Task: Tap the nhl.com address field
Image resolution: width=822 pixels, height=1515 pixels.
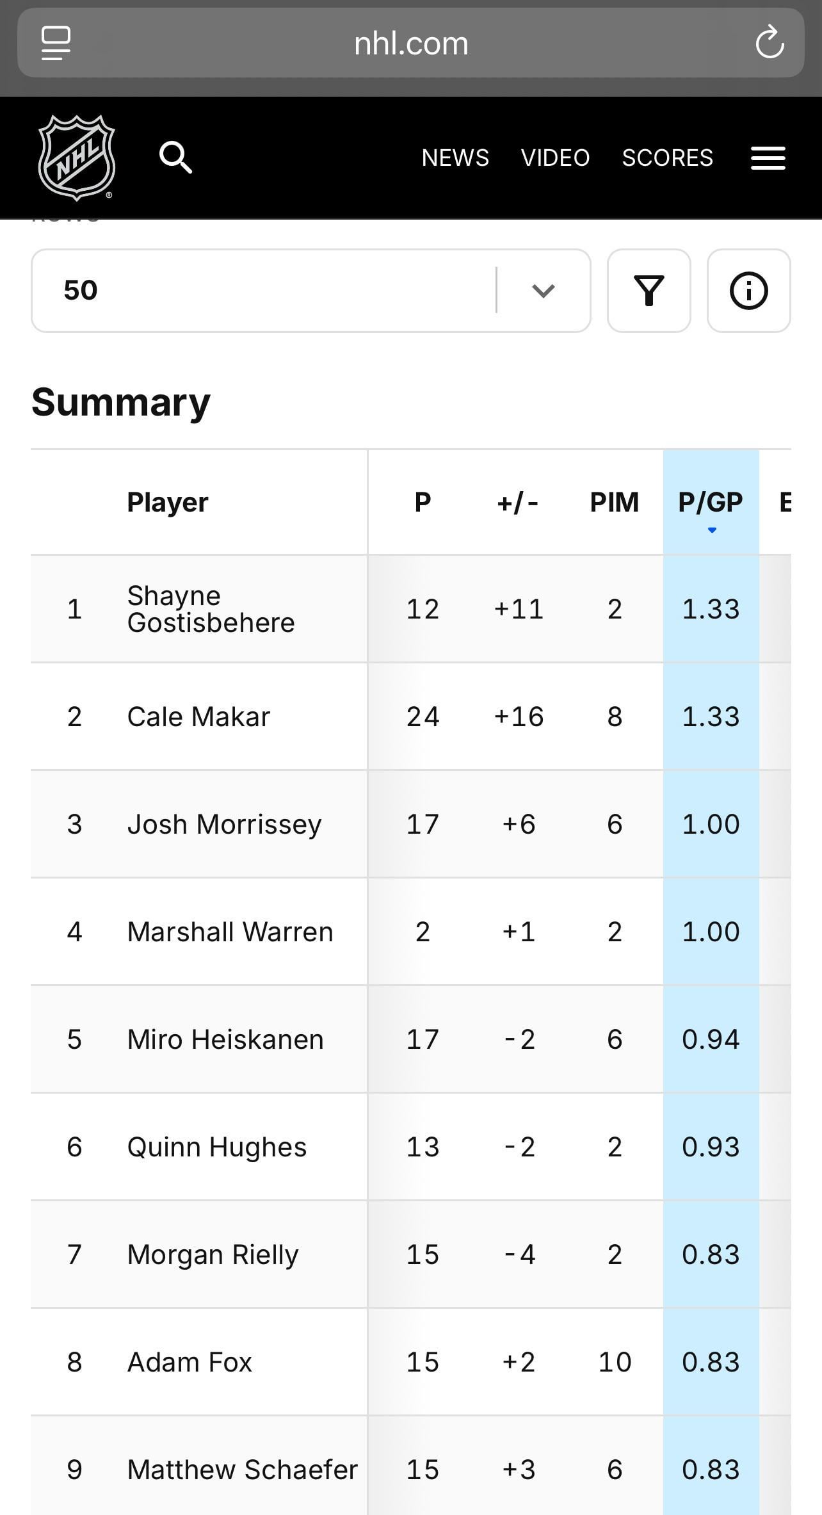Action: pyautogui.click(x=411, y=43)
